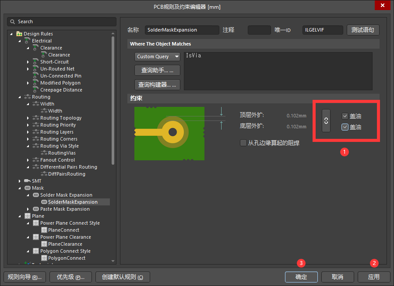
Task: Click the rule Search field
Action: (62, 21)
